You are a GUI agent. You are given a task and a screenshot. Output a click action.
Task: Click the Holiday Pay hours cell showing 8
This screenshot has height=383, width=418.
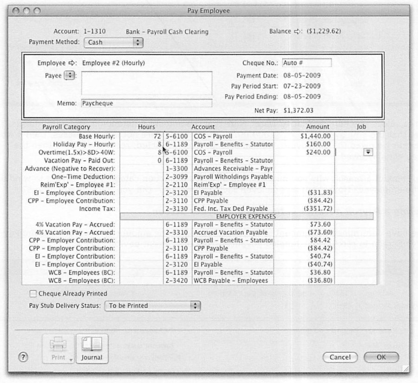(x=142, y=144)
